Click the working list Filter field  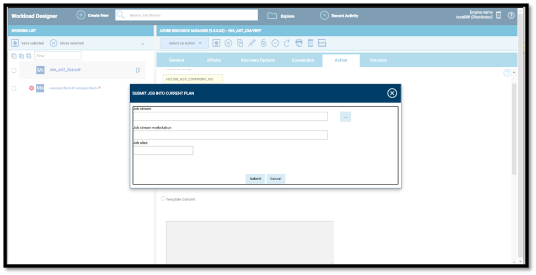coord(58,56)
